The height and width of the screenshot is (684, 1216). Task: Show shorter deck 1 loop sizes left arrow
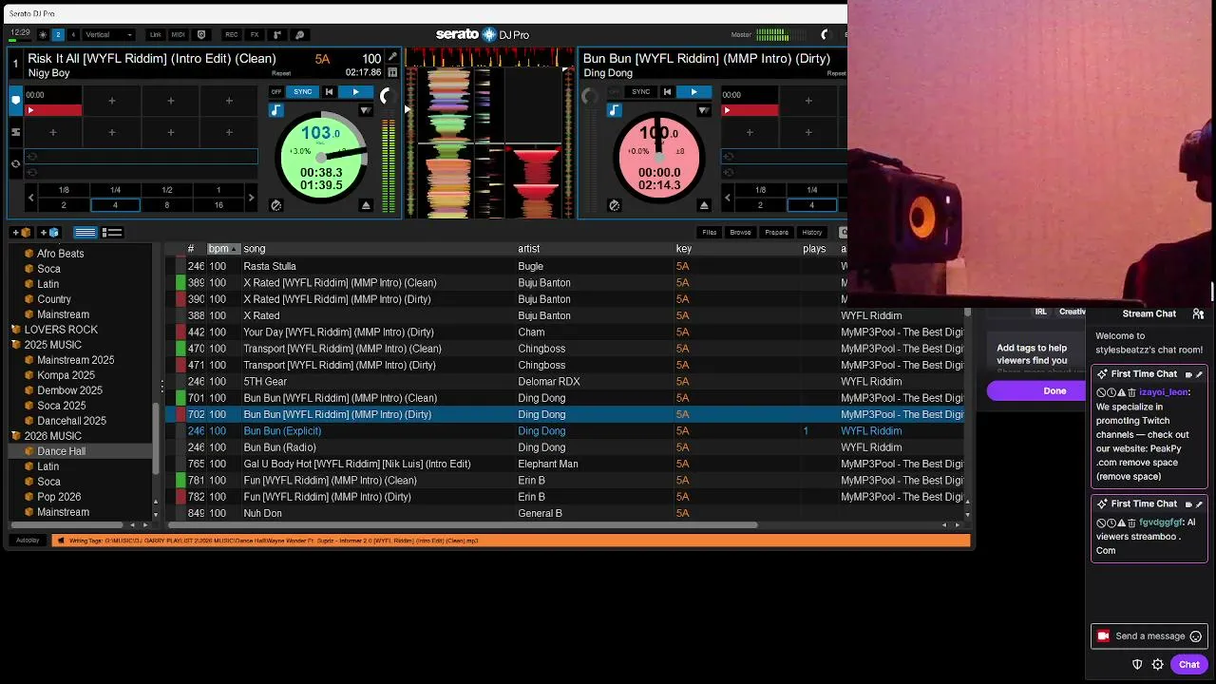[x=30, y=198]
